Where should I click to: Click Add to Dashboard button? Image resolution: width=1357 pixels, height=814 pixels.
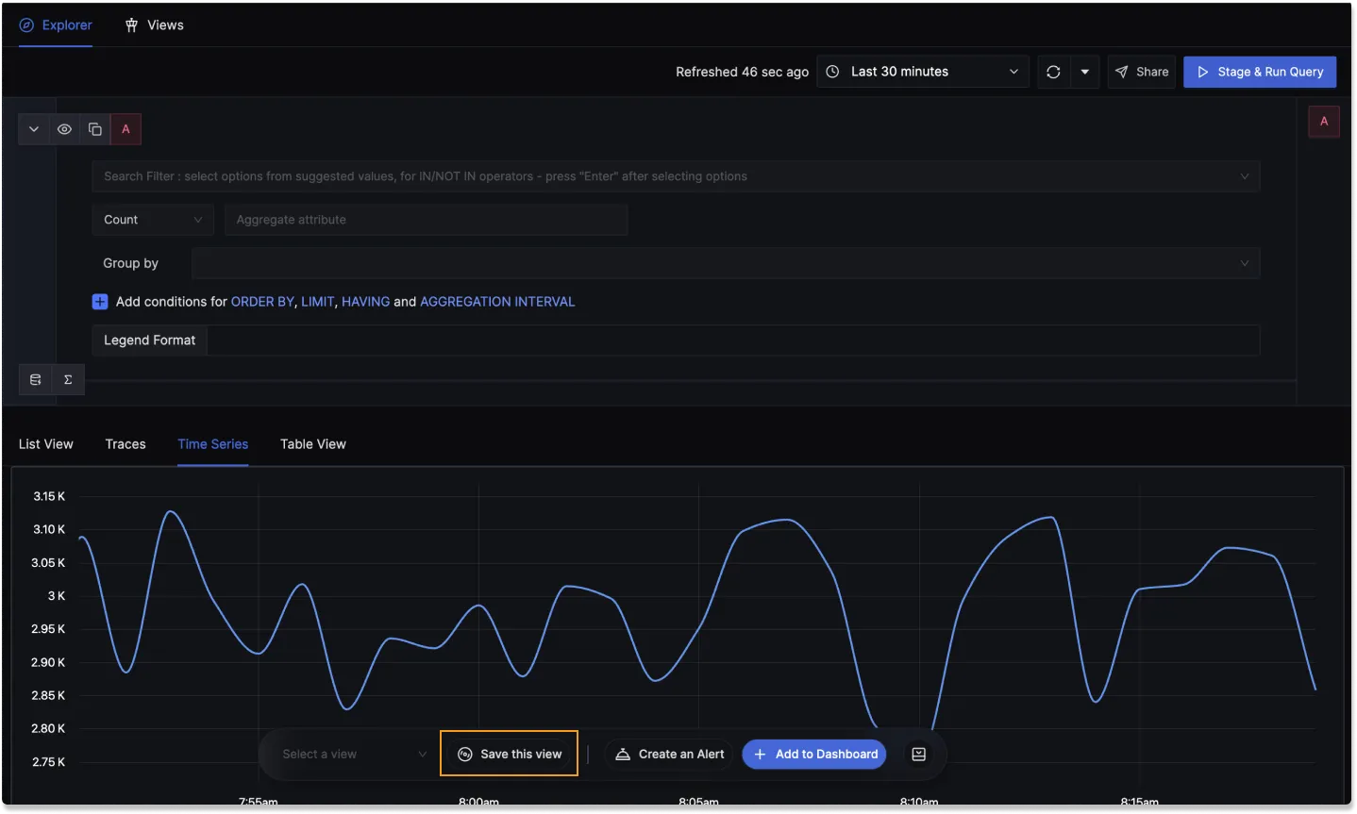(x=814, y=755)
